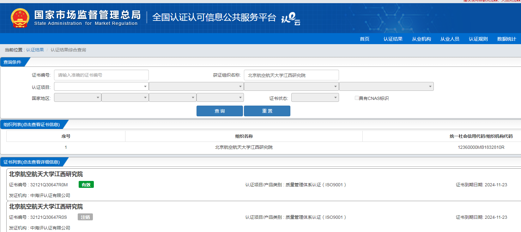Open the 认证规则 navigation menu
521x232 pixels.
[478, 39]
